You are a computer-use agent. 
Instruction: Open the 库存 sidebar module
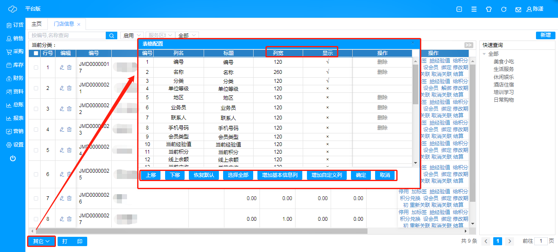click(15, 65)
